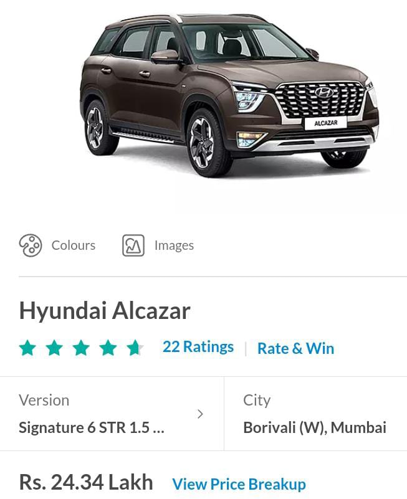Expand the Version selector chevron
Screen dimensions: 407x499
tap(200, 414)
